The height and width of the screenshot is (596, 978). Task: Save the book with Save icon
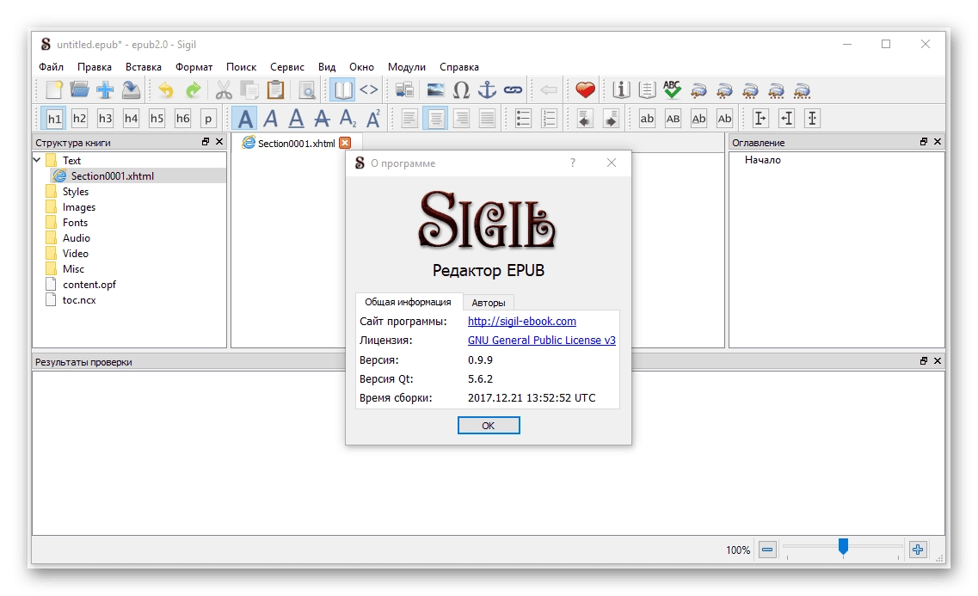point(131,90)
